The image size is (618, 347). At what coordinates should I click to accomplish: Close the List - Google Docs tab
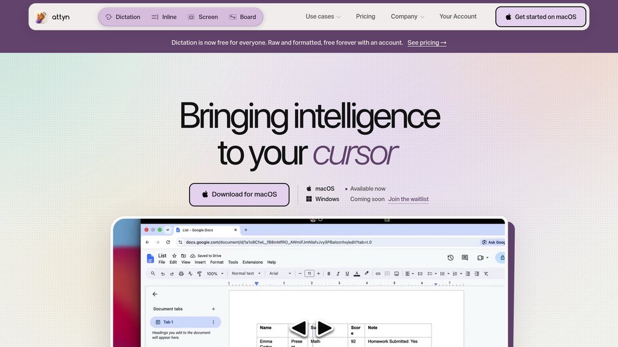pyautogui.click(x=236, y=230)
